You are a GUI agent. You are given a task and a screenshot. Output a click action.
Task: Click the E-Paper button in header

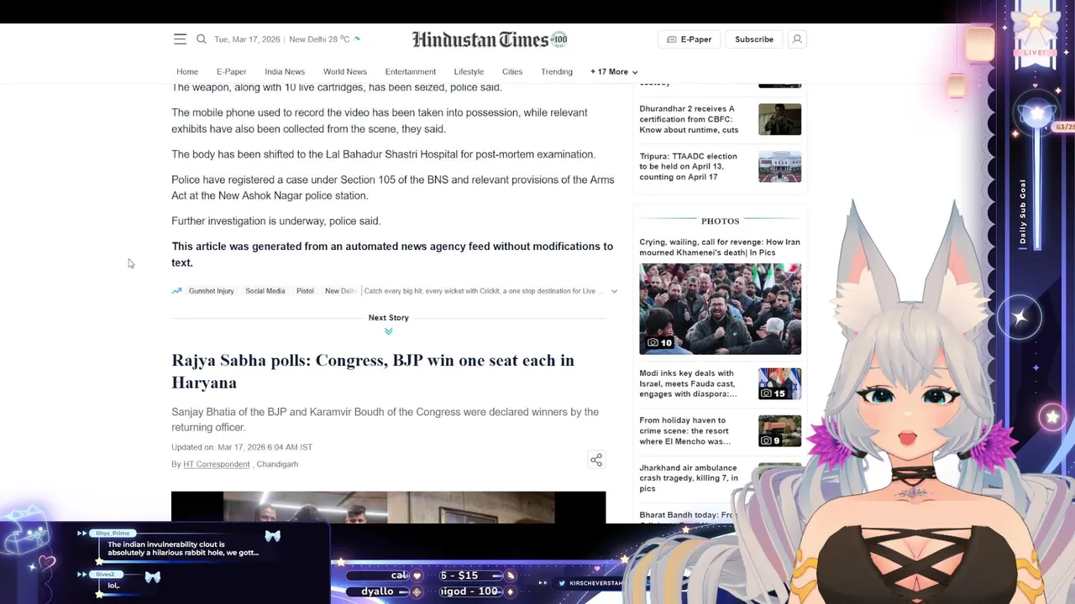coord(690,39)
